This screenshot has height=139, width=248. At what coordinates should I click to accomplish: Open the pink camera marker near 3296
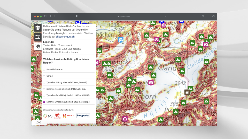pos(151,82)
